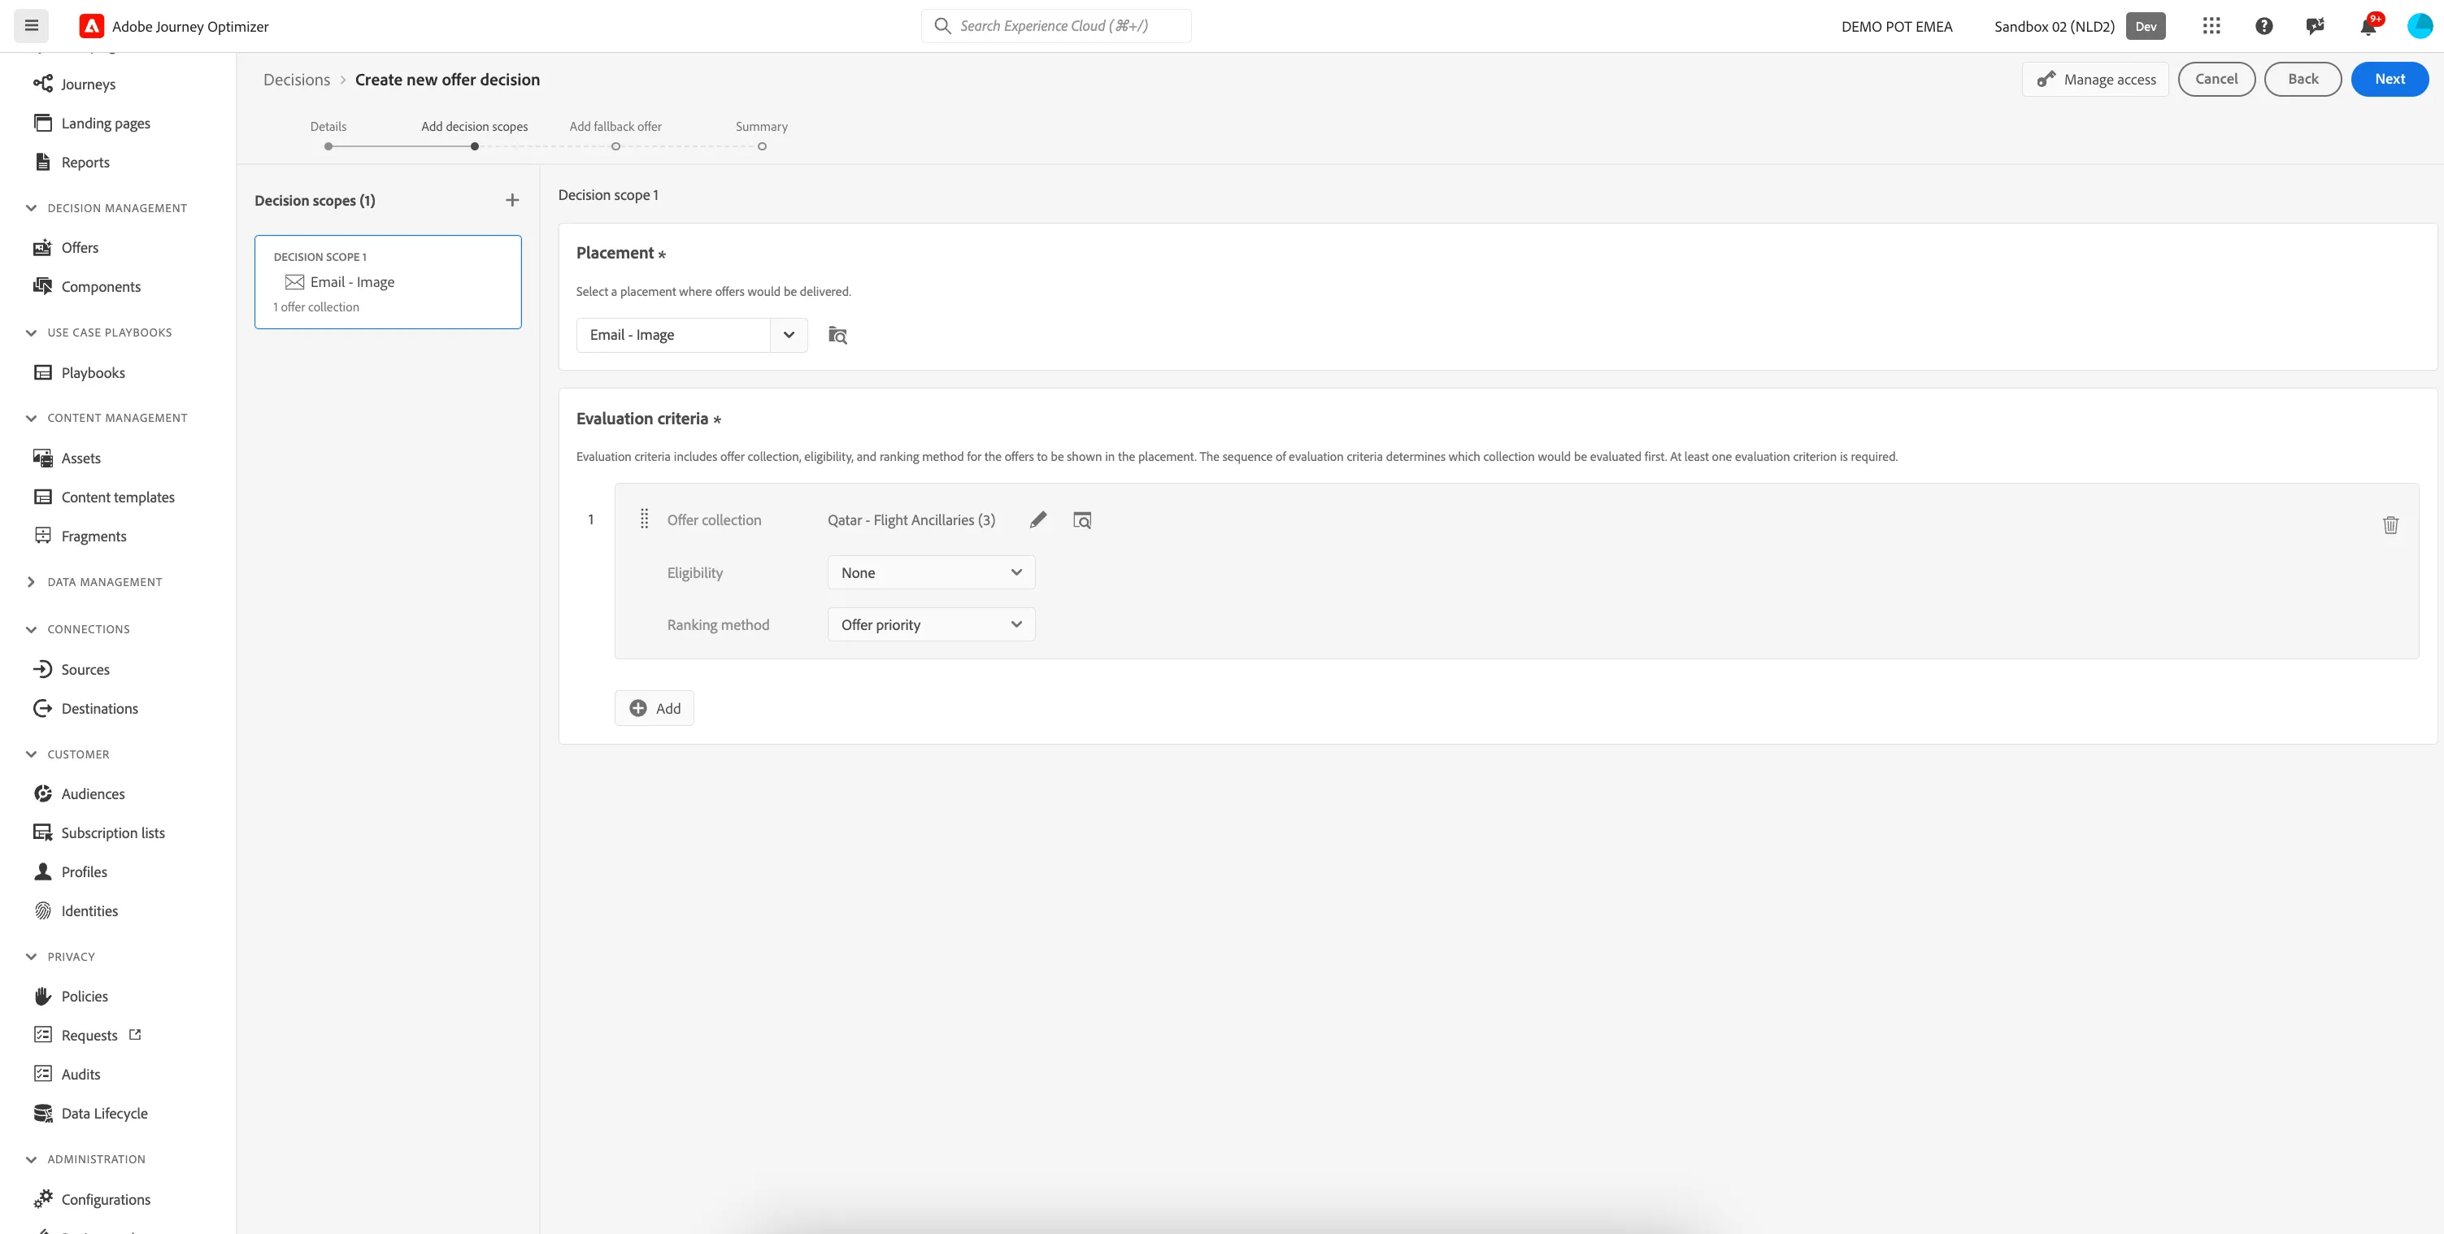Toggle the hamburger navigation menu

(x=32, y=26)
